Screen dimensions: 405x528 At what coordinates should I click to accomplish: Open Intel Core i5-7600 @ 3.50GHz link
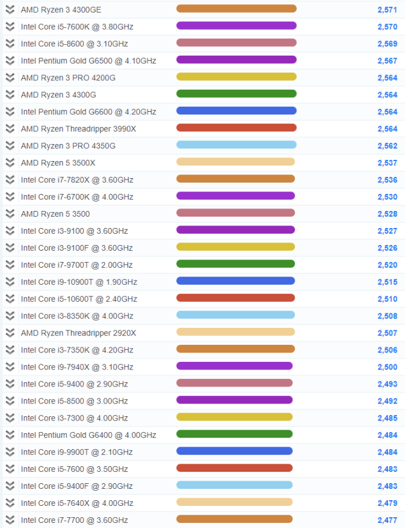(75, 469)
